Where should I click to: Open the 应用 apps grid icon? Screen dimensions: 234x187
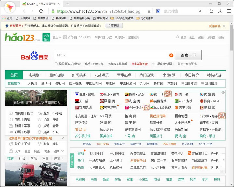[4, 18]
